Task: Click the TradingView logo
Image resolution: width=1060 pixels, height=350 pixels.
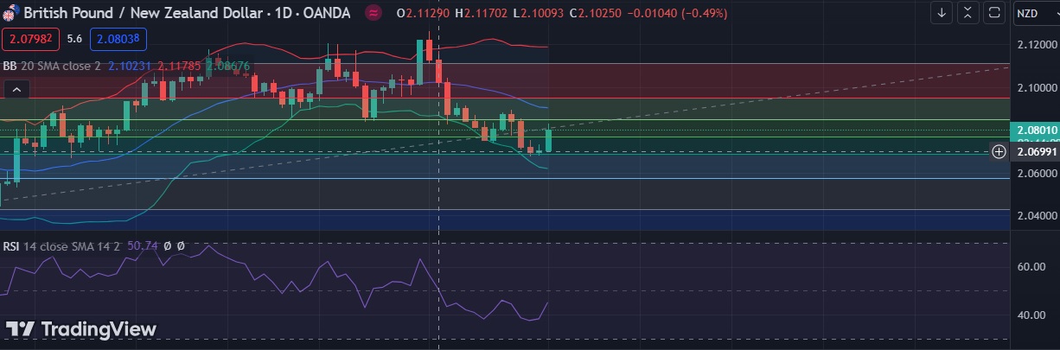Action: [81, 329]
